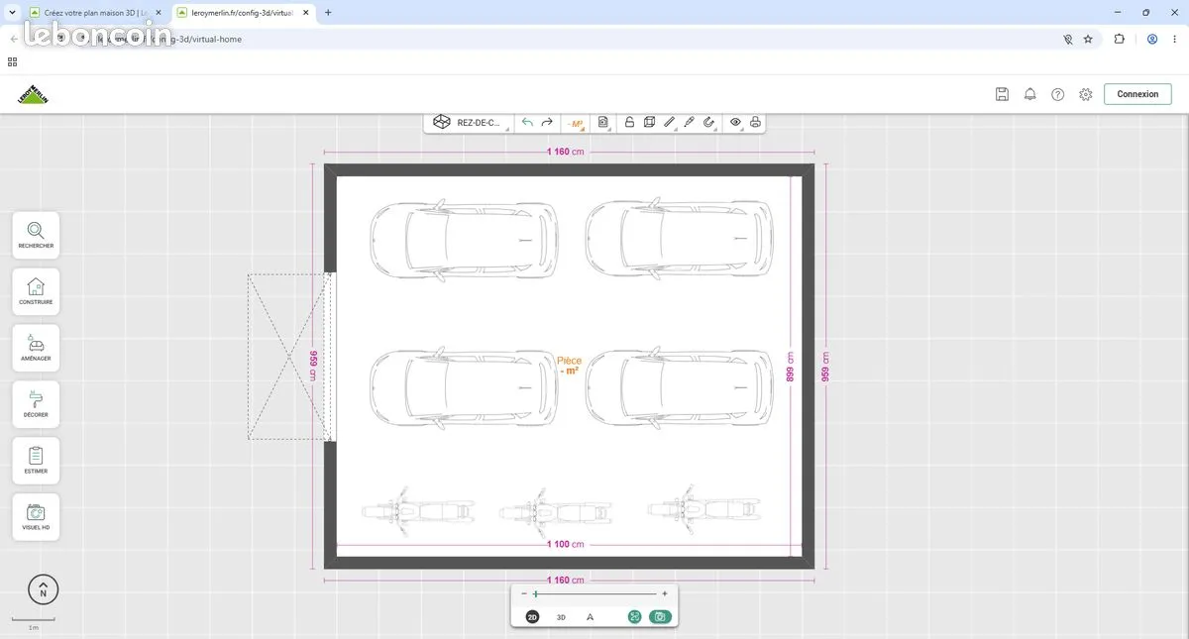Open the browser extensions puzzle icon

(x=1120, y=40)
